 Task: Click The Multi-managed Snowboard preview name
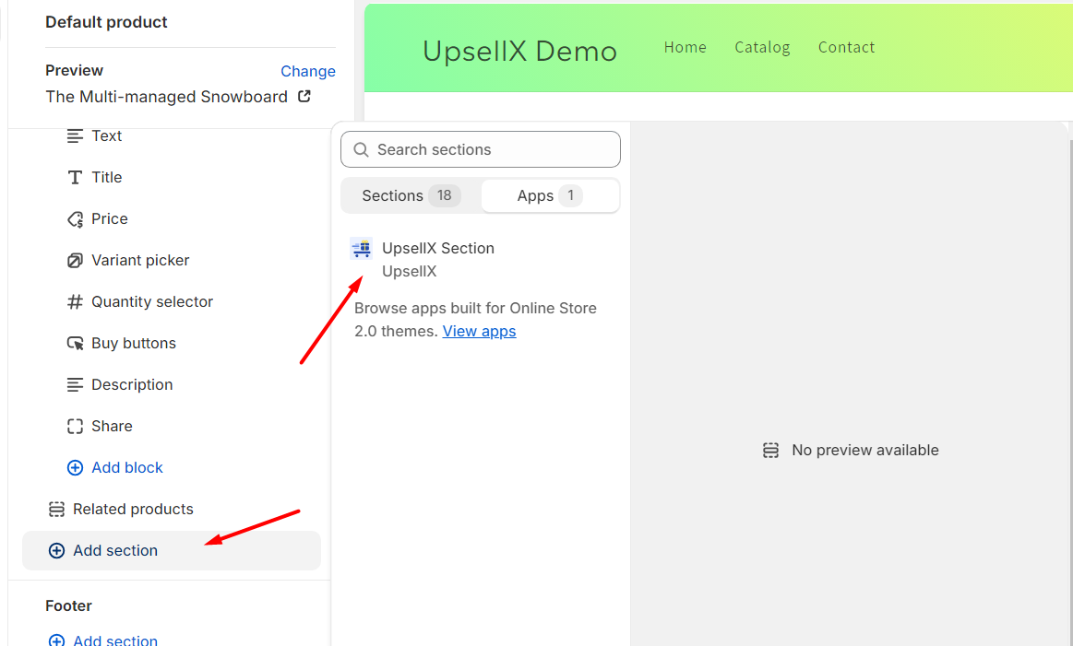[x=166, y=97]
